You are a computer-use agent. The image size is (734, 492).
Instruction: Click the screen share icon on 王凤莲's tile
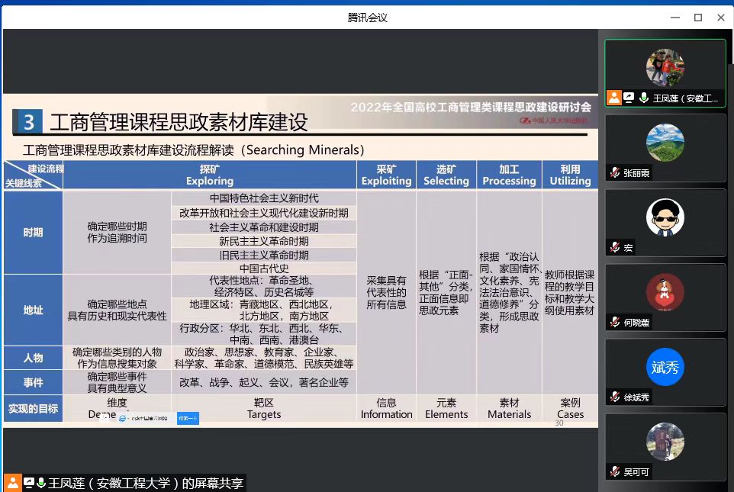point(629,98)
